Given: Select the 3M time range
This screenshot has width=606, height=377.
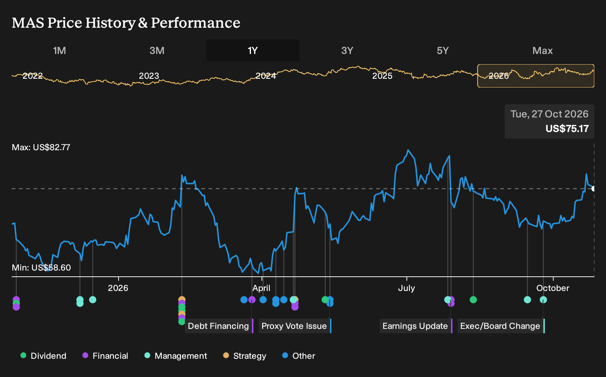Looking at the screenshot, I should coord(157,50).
